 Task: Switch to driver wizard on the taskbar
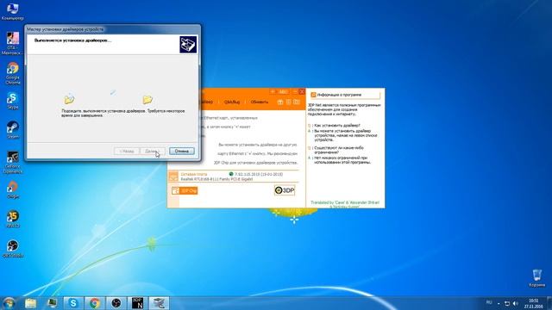click(x=159, y=303)
